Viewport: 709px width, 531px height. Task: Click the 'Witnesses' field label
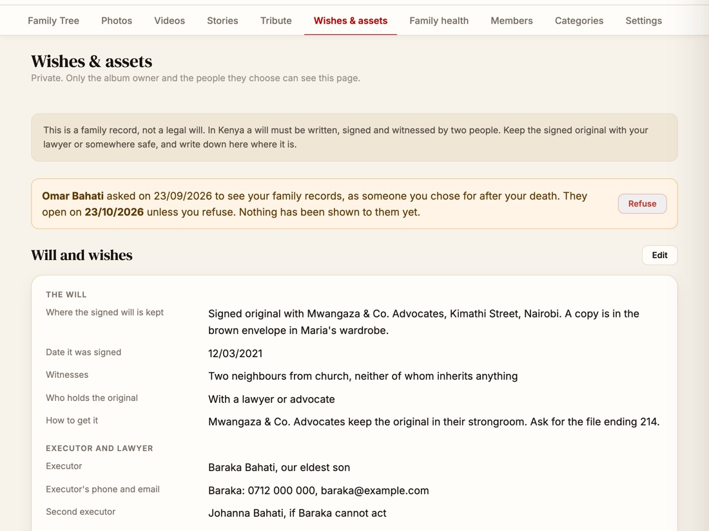67,375
